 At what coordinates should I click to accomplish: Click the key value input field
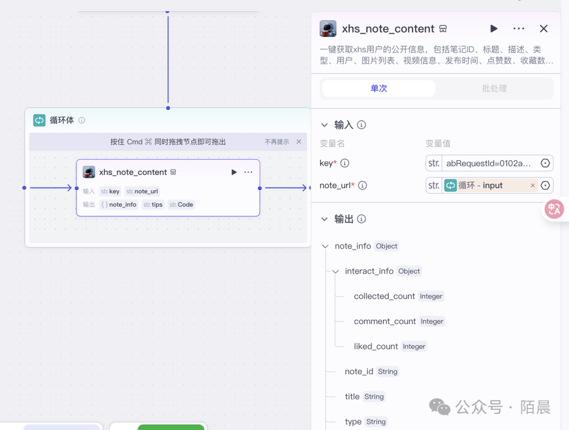pyautogui.click(x=488, y=163)
